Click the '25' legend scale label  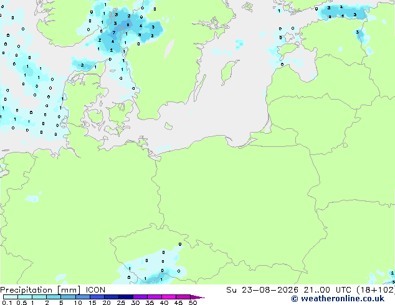(121, 303)
